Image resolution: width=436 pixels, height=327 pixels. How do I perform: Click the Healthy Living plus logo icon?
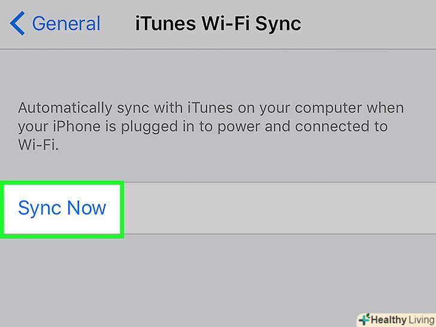click(364, 319)
